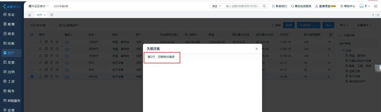Open asset code link 004
Image resolution: width=381 pixels, height=112 pixels.
(x=67, y=63)
